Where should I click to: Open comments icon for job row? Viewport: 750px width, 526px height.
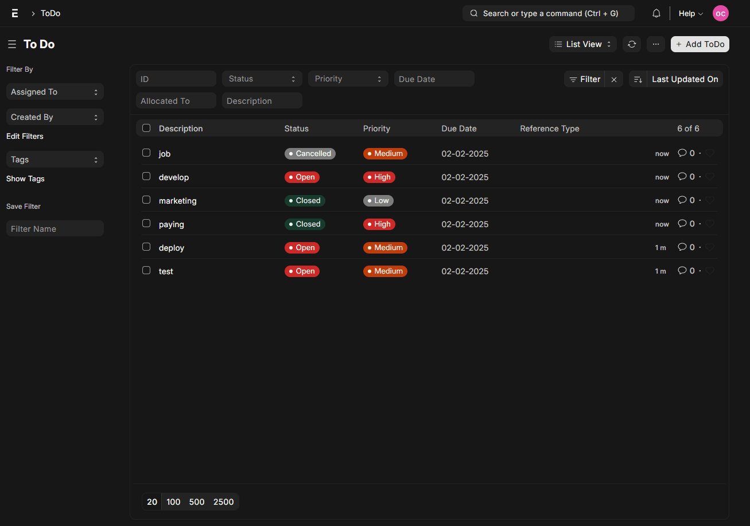pos(682,153)
